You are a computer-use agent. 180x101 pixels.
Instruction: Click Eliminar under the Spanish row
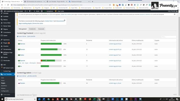(x=39, y=63)
